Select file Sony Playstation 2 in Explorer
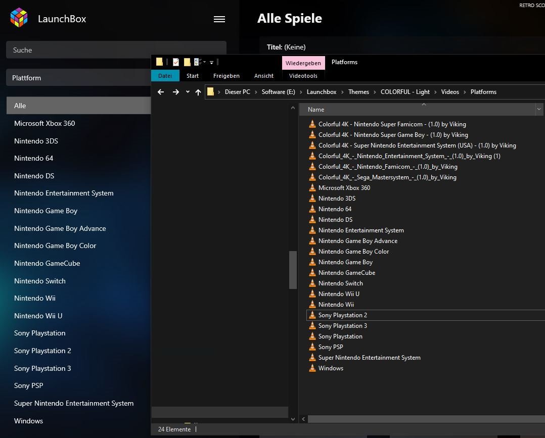This screenshot has width=545, height=438. click(x=343, y=315)
